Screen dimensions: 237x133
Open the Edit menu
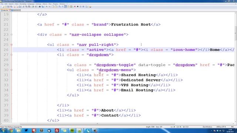[x=6, y=4]
